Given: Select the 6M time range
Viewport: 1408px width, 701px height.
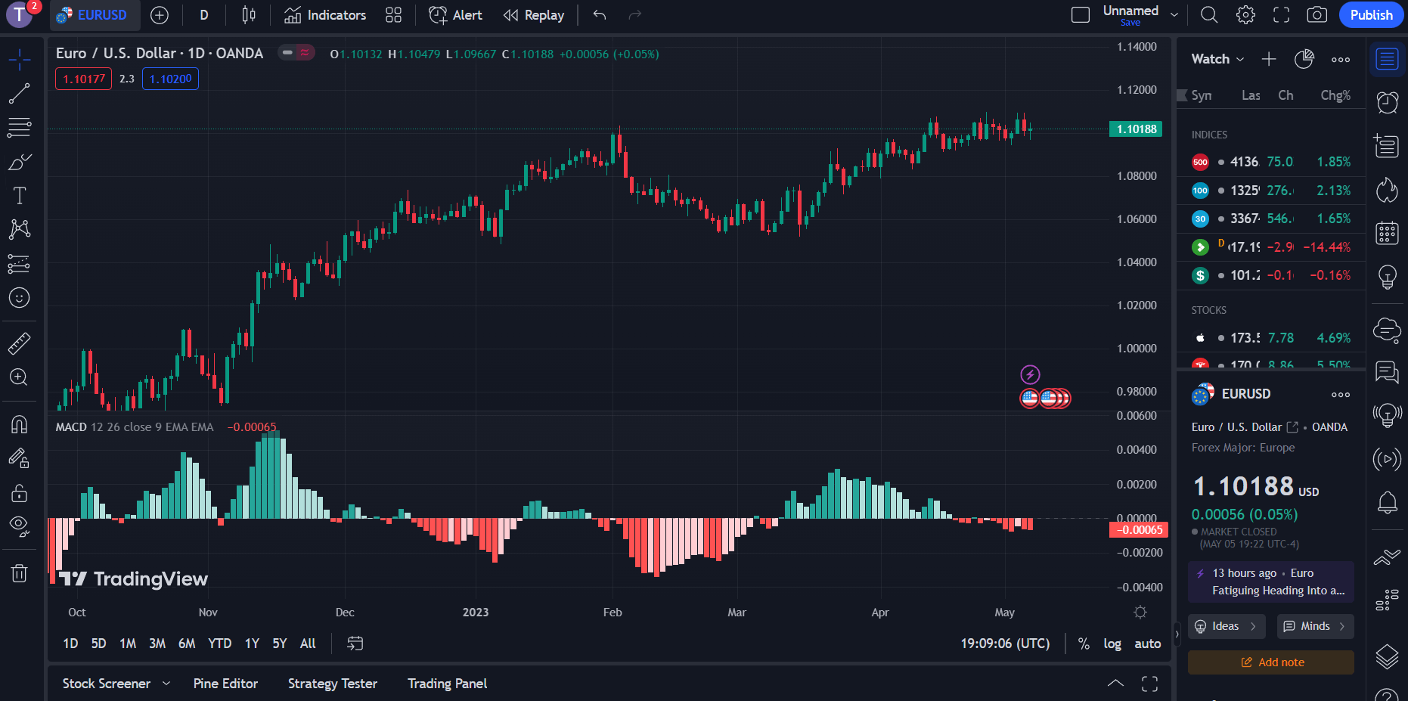Looking at the screenshot, I should [186, 644].
